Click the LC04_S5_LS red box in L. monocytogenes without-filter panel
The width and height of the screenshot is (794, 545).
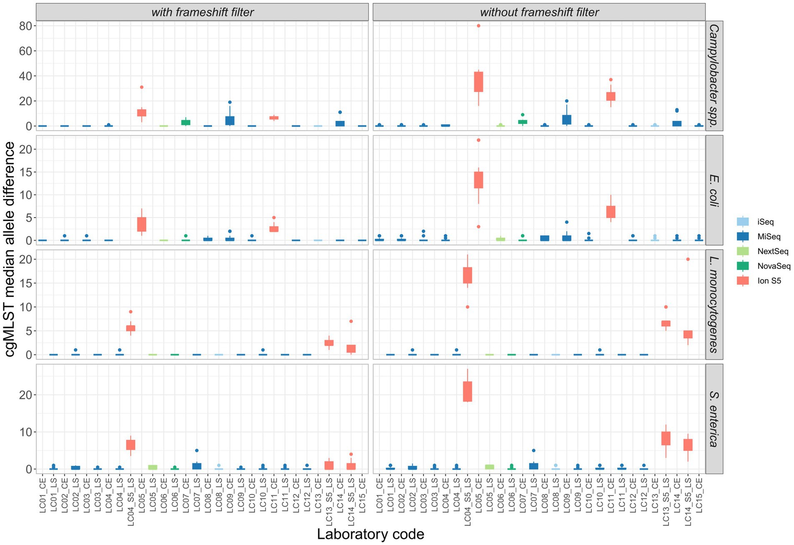click(x=468, y=275)
